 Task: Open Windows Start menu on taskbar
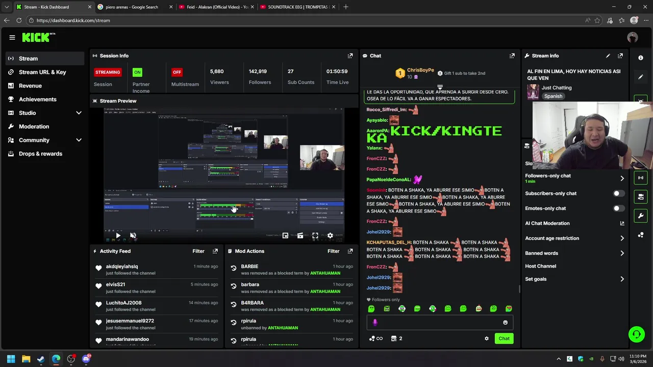click(11, 359)
